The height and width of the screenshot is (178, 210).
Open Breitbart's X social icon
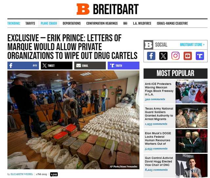163,56
